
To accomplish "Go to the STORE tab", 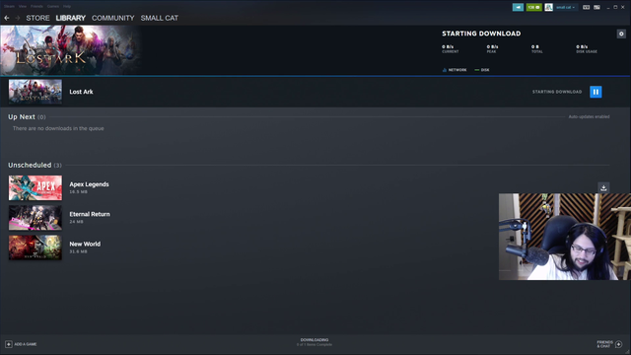I will pyautogui.click(x=37, y=18).
